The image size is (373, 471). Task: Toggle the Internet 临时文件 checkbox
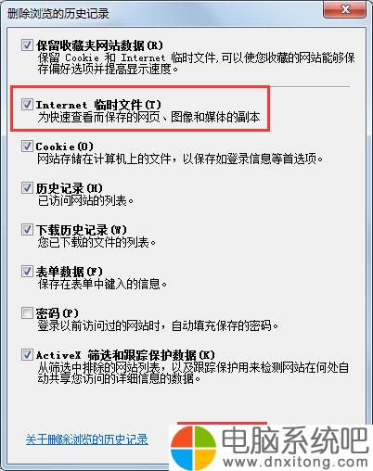click(27, 104)
